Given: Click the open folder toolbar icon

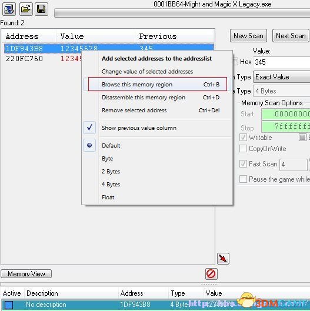Looking at the screenshot, I should point(26,9).
